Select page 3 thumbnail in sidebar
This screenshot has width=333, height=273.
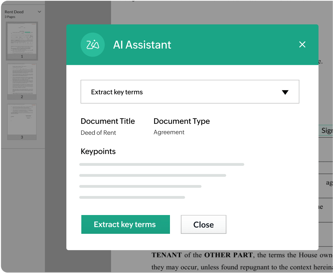tap(22, 122)
